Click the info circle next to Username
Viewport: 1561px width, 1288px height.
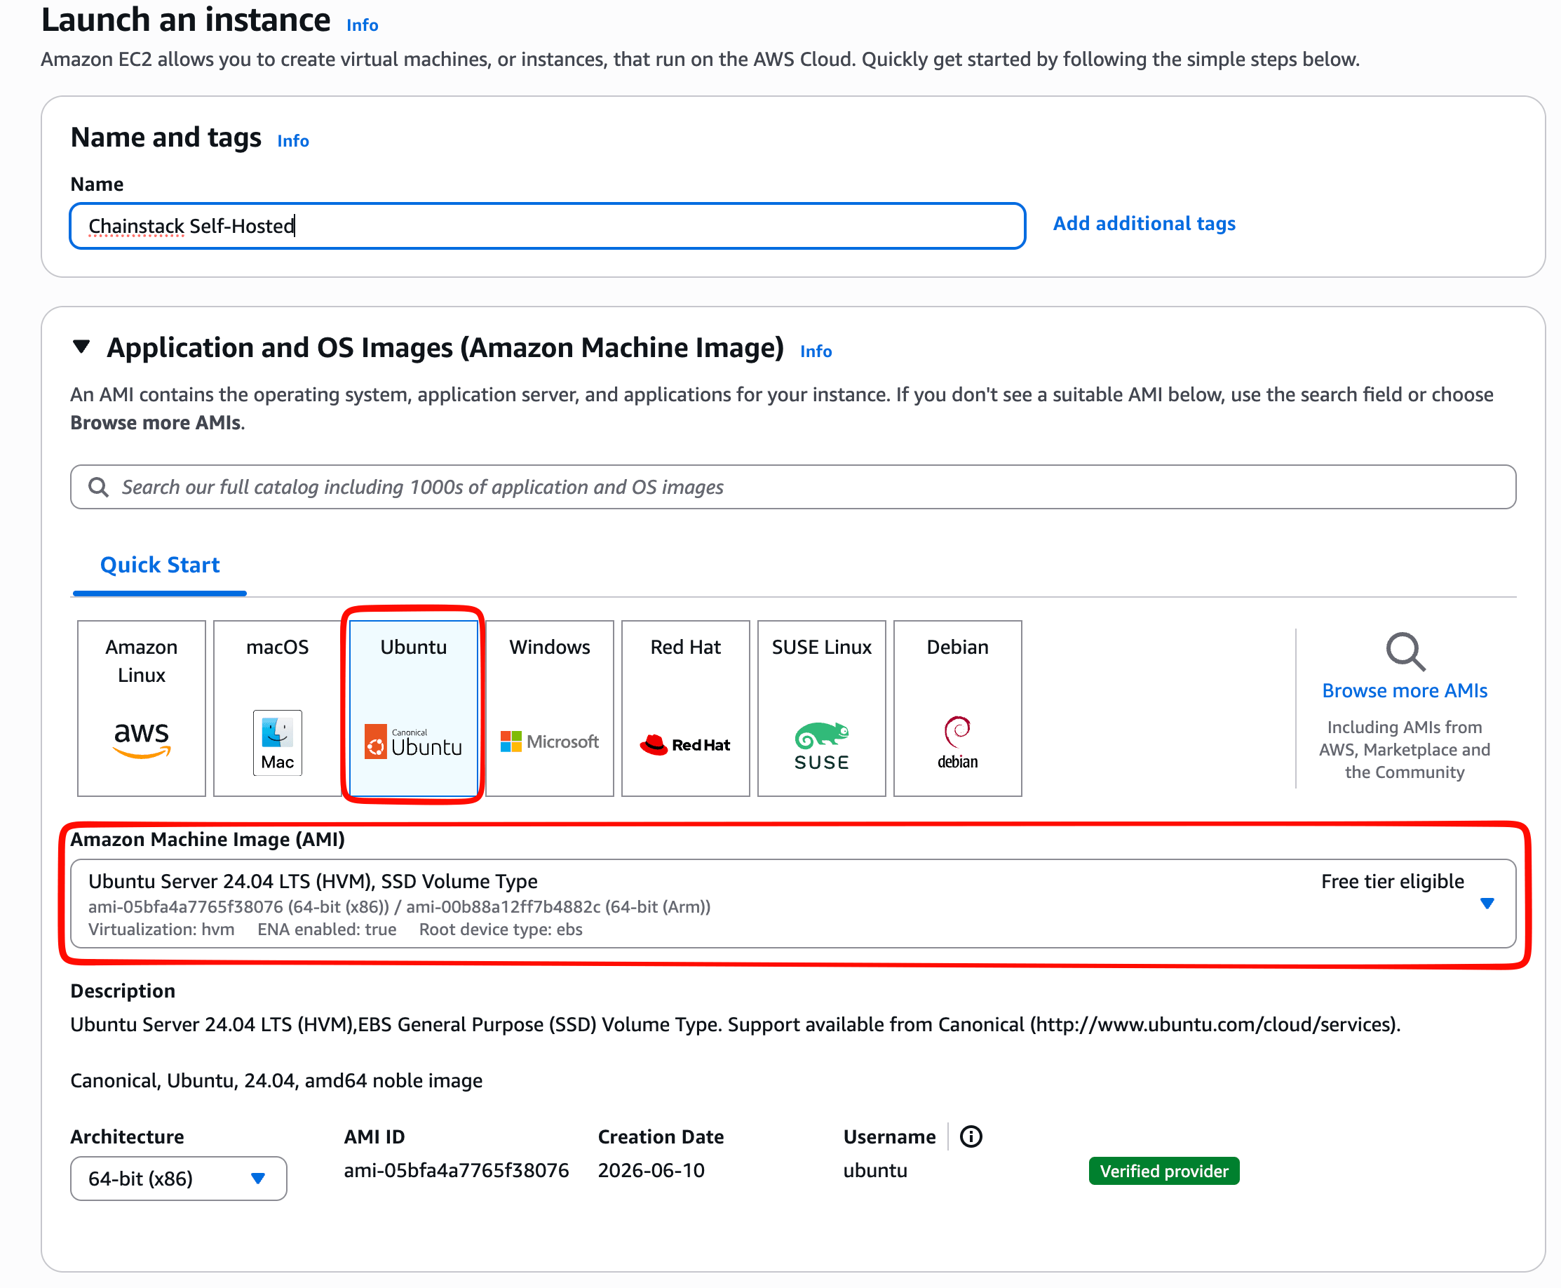tap(971, 1136)
